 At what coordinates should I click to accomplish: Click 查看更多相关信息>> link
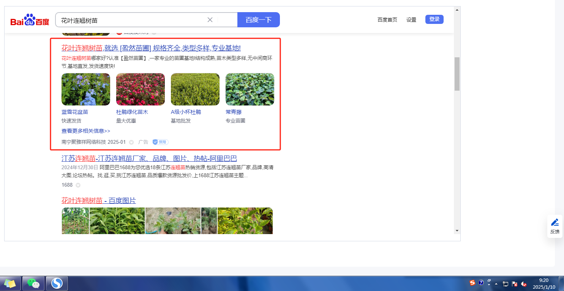point(86,131)
